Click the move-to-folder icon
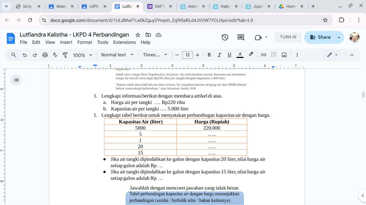This screenshot has height=205, width=366. point(148,35)
